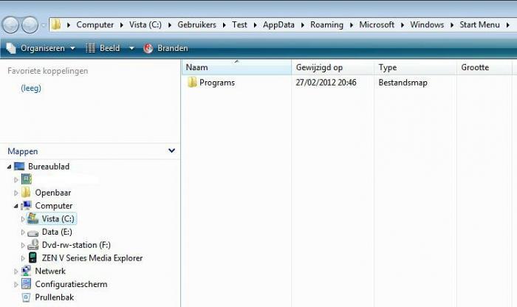Viewport: 517px width, 307px height.
Task: Open the Organiseren menu
Action: coord(41,48)
